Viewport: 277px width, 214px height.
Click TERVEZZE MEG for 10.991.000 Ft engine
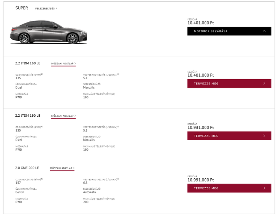[229, 188]
